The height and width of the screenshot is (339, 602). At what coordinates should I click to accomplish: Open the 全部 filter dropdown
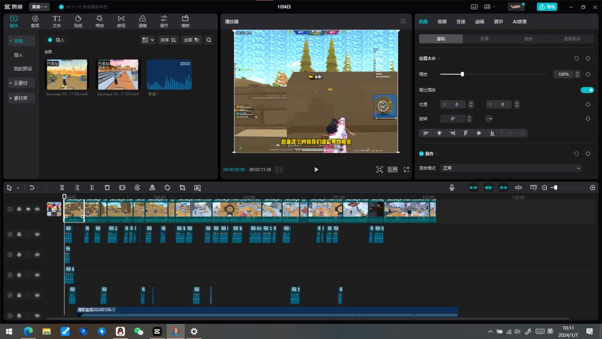(x=191, y=40)
